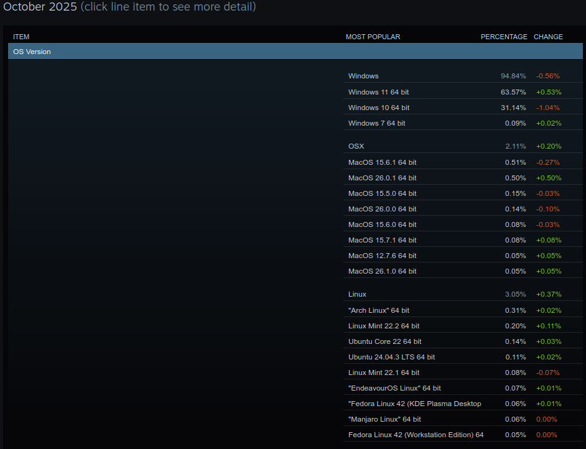The width and height of the screenshot is (586, 449).
Task: Select the Linux category row
Action: click(463, 294)
